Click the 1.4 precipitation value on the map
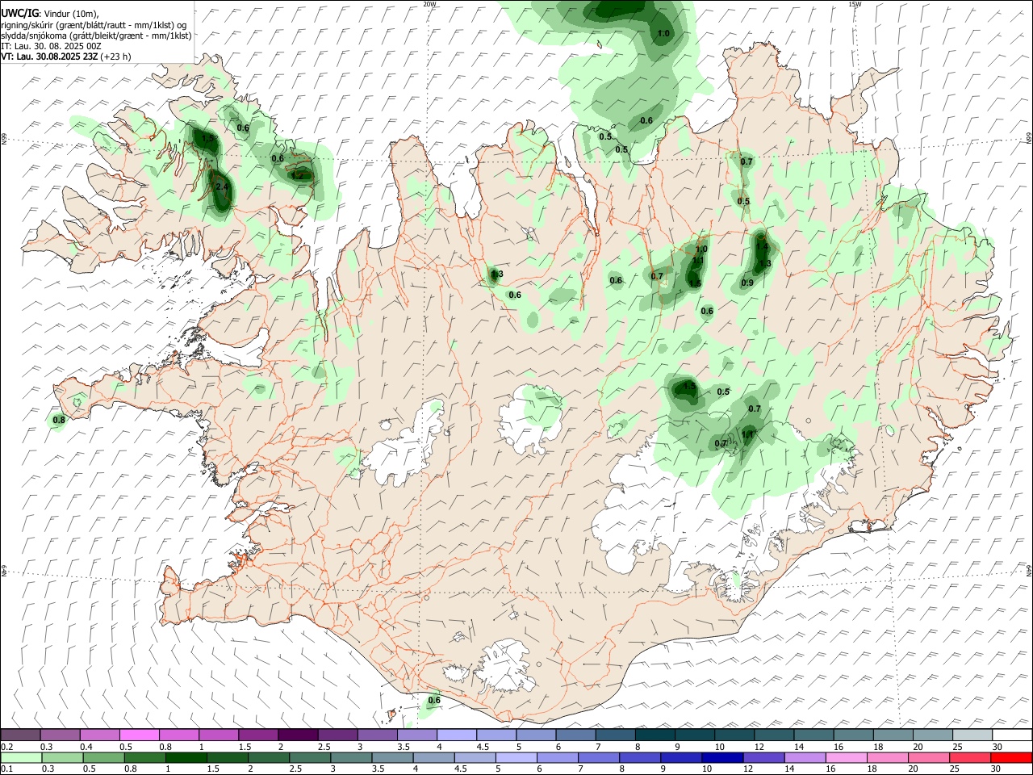This screenshot has height=775, width=1033. point(762,245)
